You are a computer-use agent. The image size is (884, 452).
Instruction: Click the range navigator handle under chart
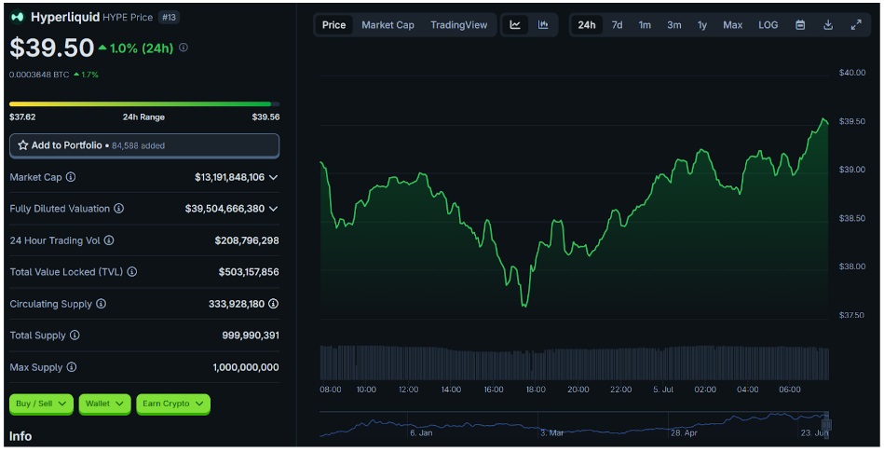click(x=827, y=424)
